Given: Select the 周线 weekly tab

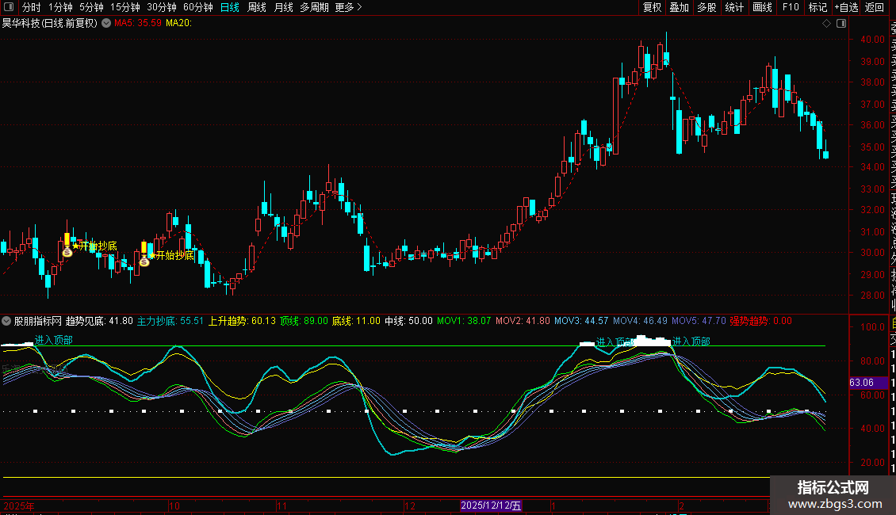Looking at the screenshot, I should pos(257,7).
